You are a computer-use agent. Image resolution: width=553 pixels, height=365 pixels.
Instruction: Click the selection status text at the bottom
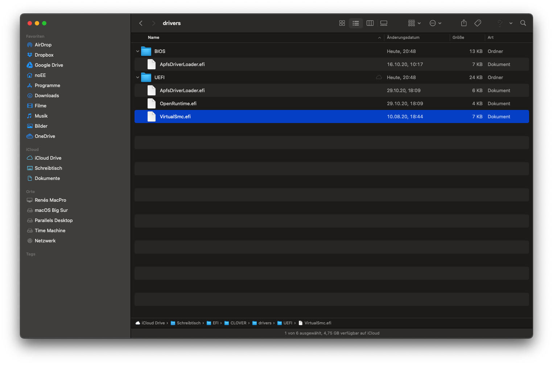point(332,333)
